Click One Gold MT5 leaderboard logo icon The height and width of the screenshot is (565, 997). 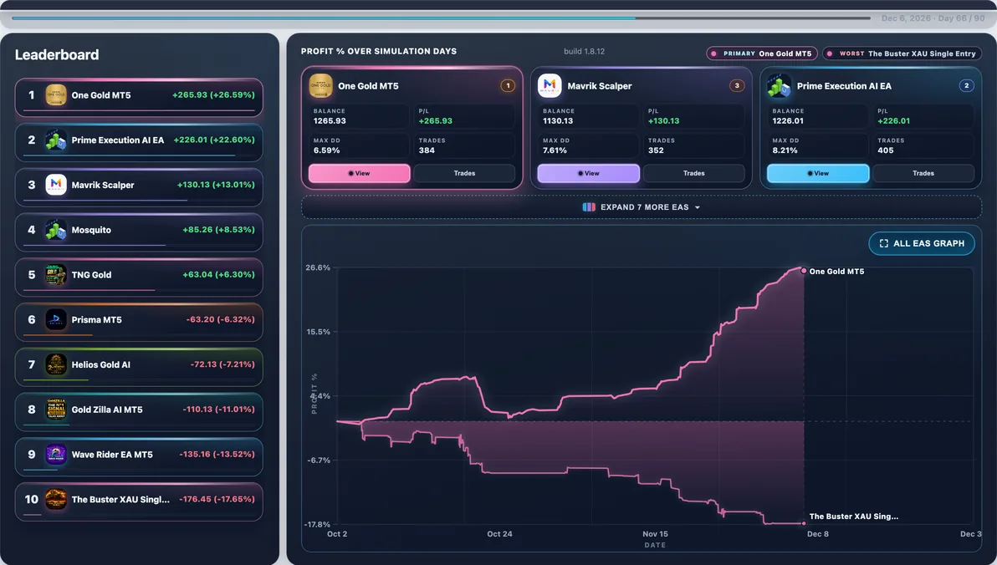[x=56, y=95]
